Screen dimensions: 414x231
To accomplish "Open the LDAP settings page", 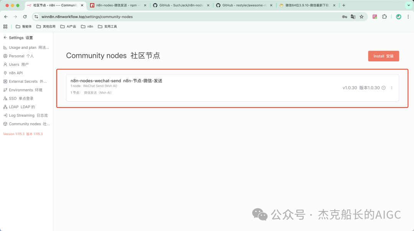I will coord(19,107).
